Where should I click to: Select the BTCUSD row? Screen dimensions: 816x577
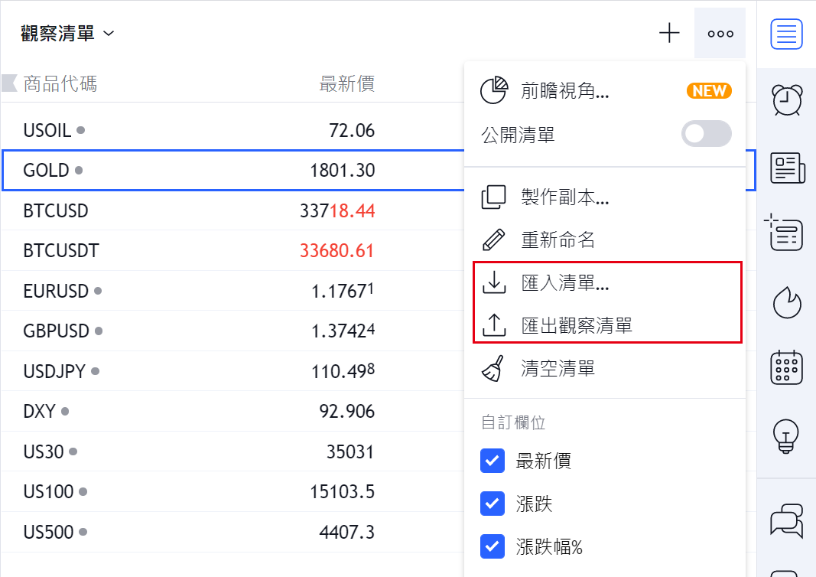coord(232,211)
